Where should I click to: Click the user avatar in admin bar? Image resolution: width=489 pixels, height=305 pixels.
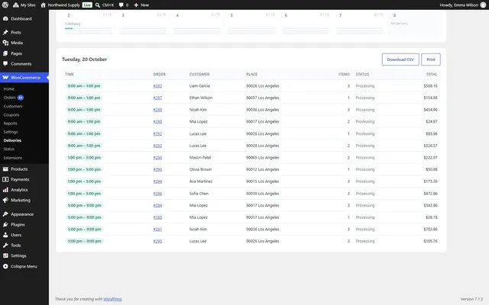point(483,5)
